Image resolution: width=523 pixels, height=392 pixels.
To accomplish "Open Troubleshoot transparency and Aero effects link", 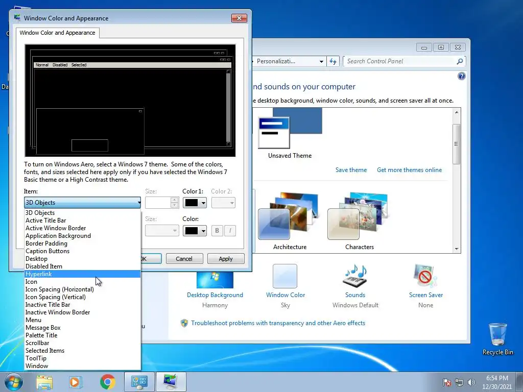I will (278, 323).
